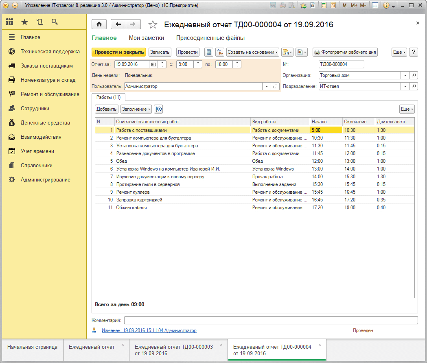
Task: Open the Присоединенные файлы tab
Action: click(210, 38)
